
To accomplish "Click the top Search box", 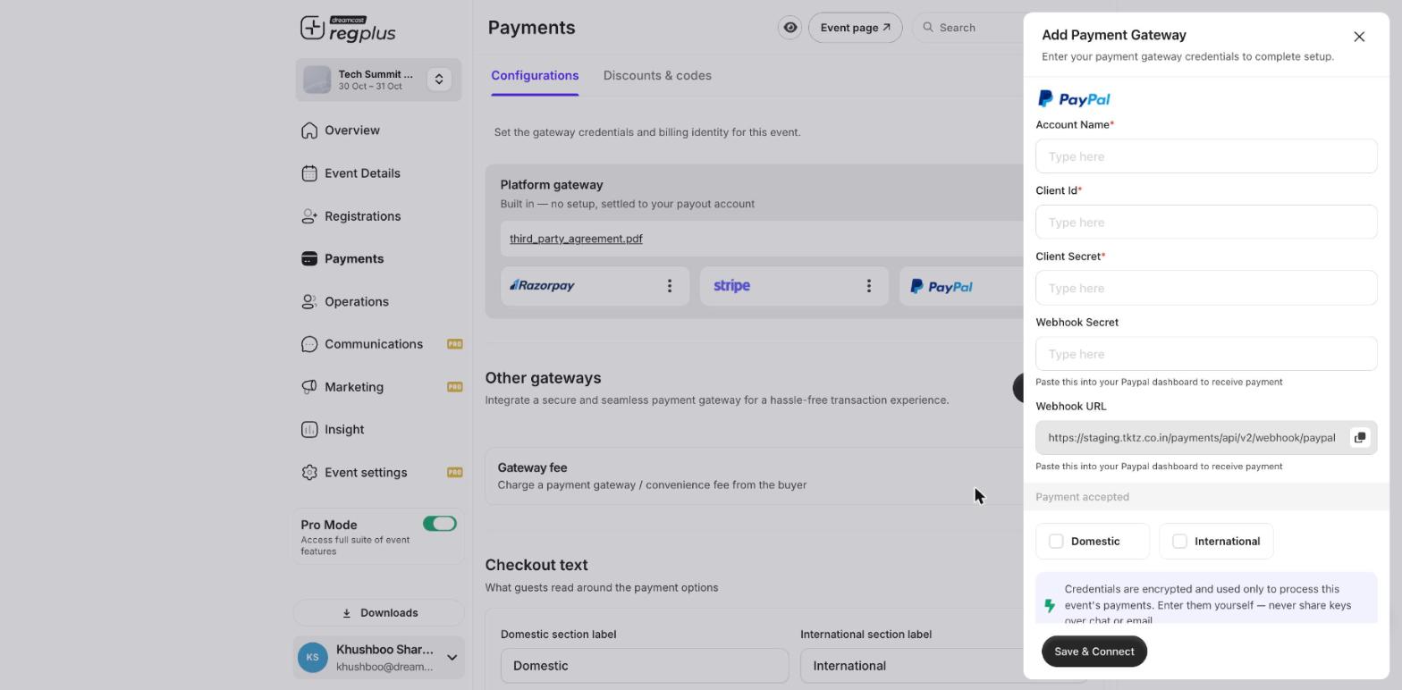I will [969, 28].
